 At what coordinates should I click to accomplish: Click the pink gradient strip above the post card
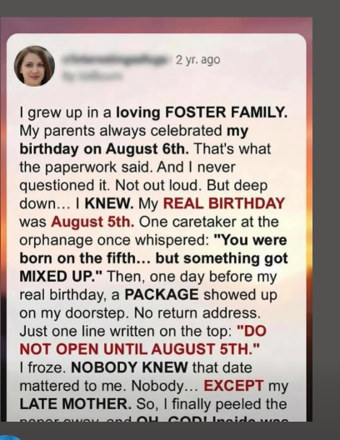157,25
